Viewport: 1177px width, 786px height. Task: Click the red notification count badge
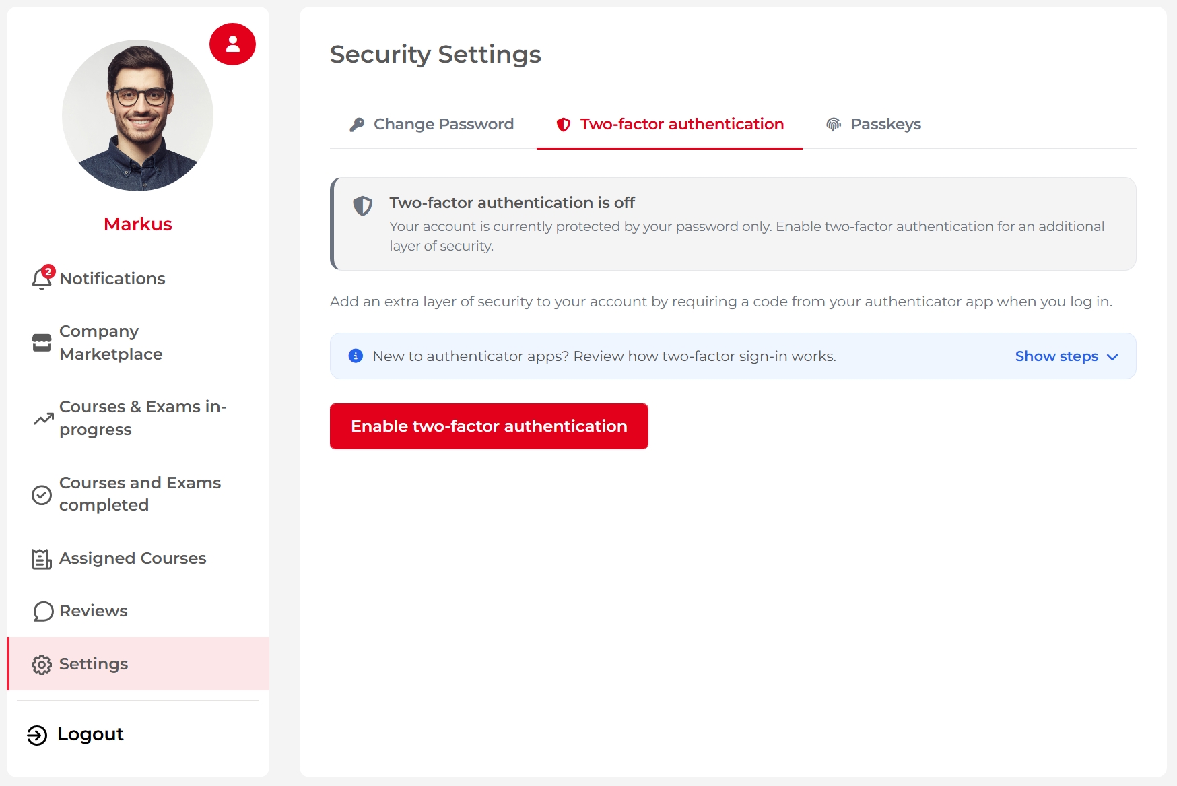click(48, 272)
